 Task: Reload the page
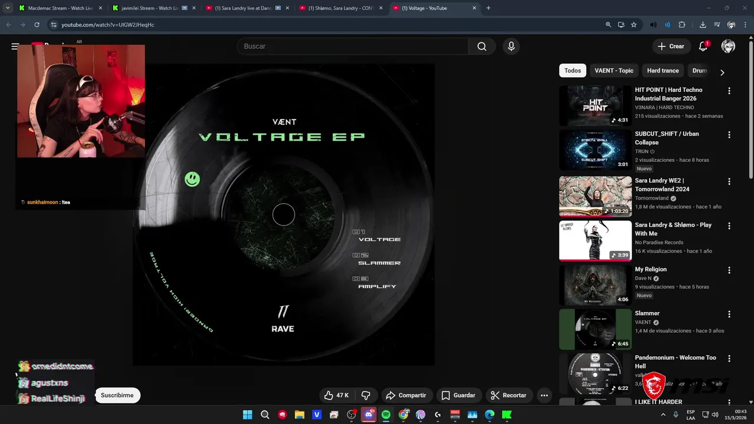[37, 25]
